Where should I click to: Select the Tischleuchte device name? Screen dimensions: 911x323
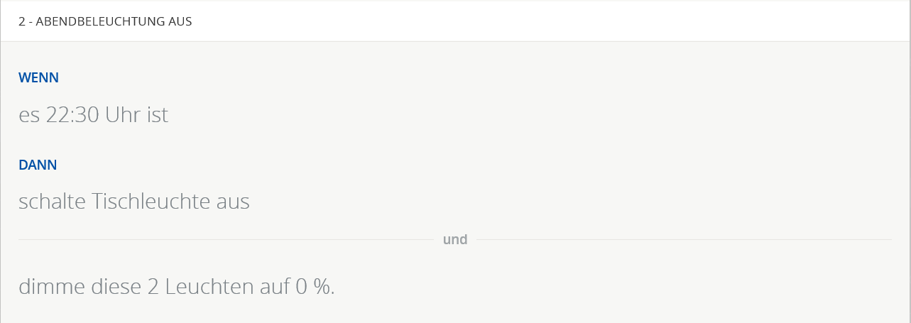tap(151, 202)
